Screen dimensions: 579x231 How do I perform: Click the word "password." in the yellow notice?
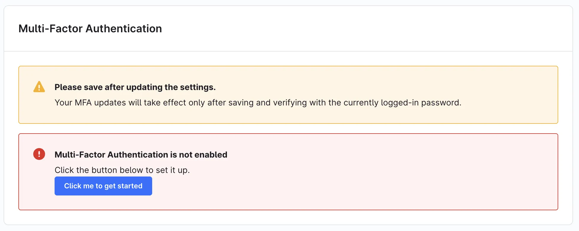[441, 102]
